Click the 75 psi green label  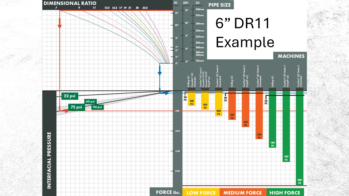click(x=76, y=107)
